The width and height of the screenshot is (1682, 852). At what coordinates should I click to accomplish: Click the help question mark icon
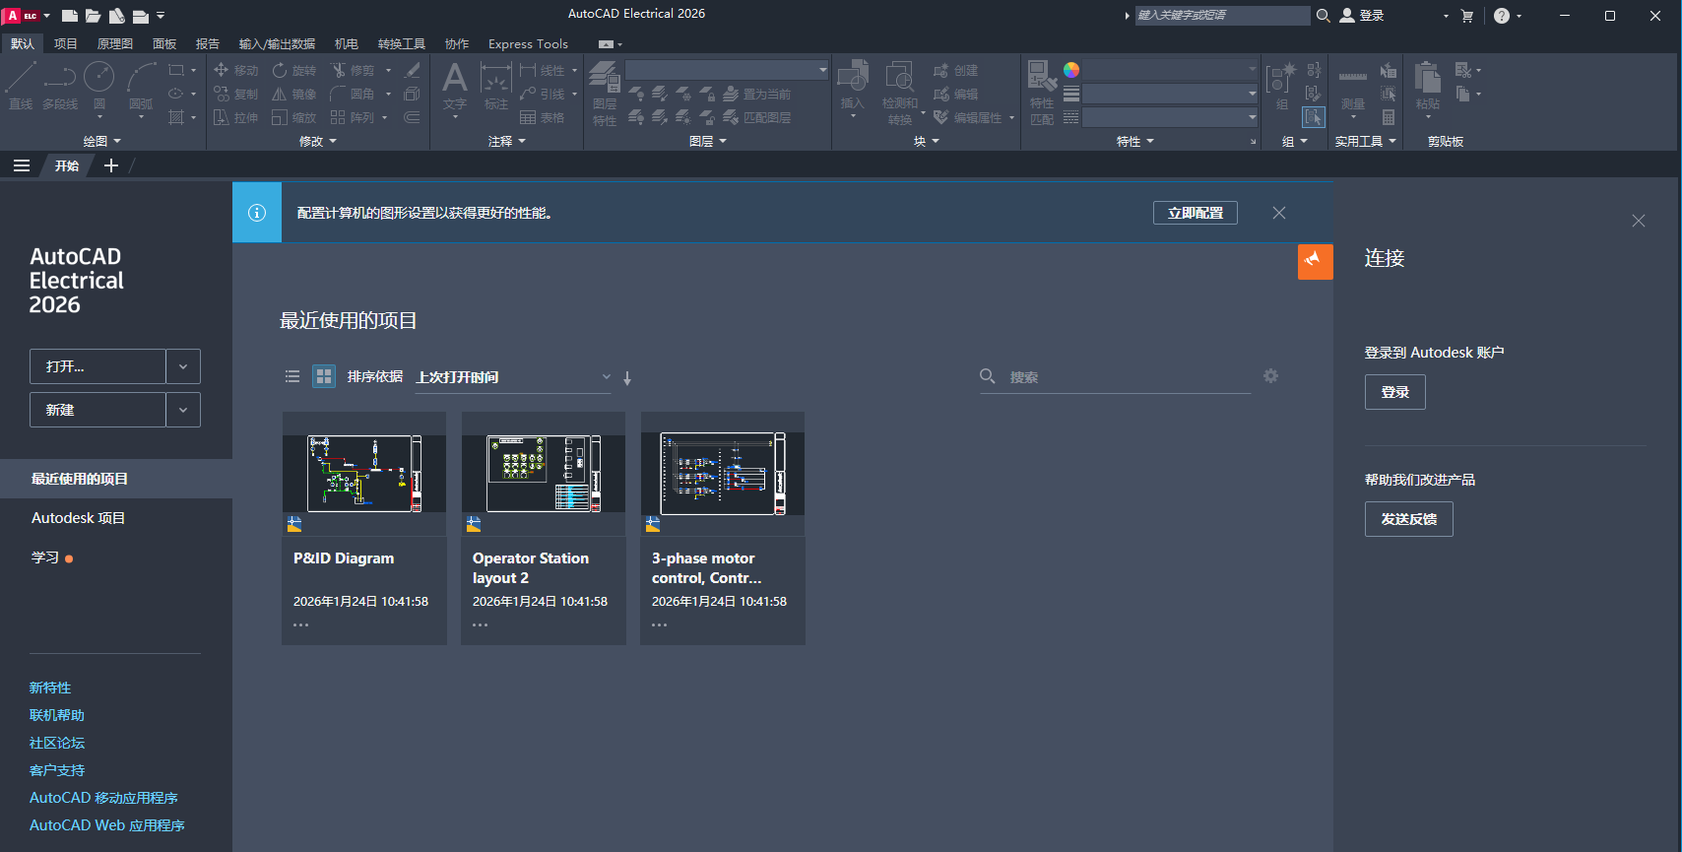point(1501,16)
